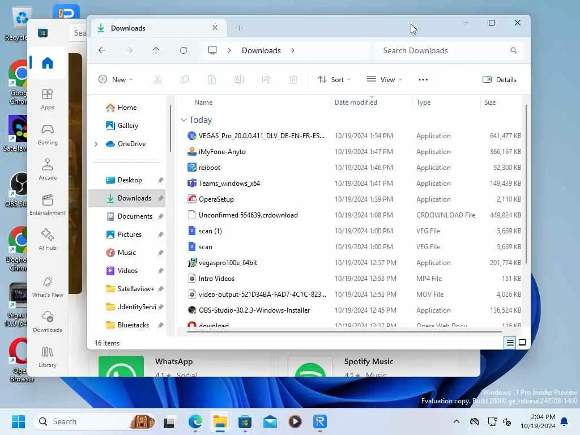Viewport: 580px width, 435px height.
Task: Click the file list horizontal scrollbar
Action: pyautogui.click(x=344, y=332)
